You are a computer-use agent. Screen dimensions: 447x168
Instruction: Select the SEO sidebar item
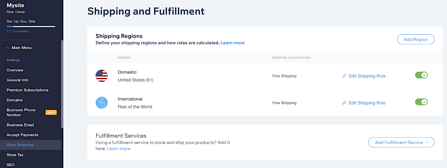click(x=11, y=165)
